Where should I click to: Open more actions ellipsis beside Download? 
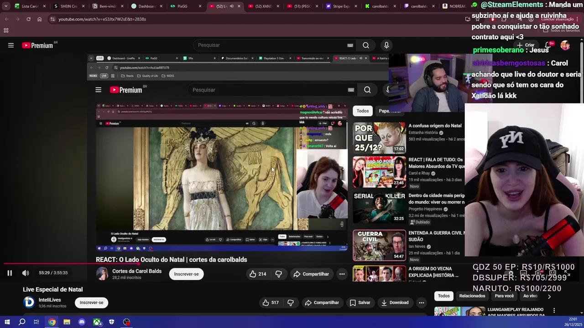(x=422, y=302)
